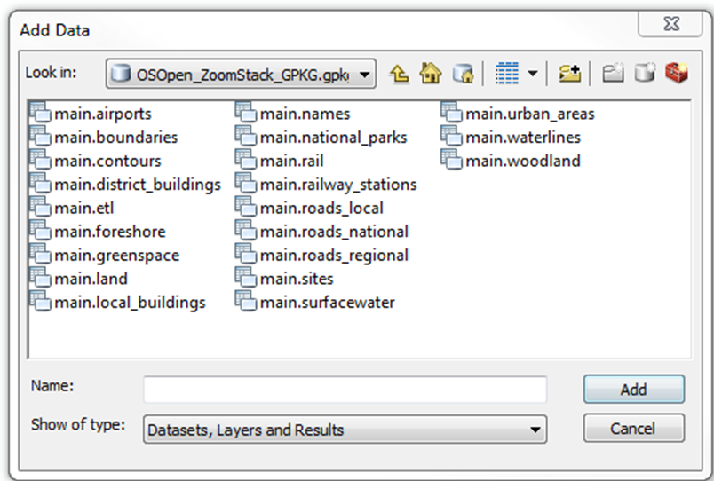The width and height of the screenshot is (714, 481).
Task: Select main.greenspace layer
Action: point(105,256)
